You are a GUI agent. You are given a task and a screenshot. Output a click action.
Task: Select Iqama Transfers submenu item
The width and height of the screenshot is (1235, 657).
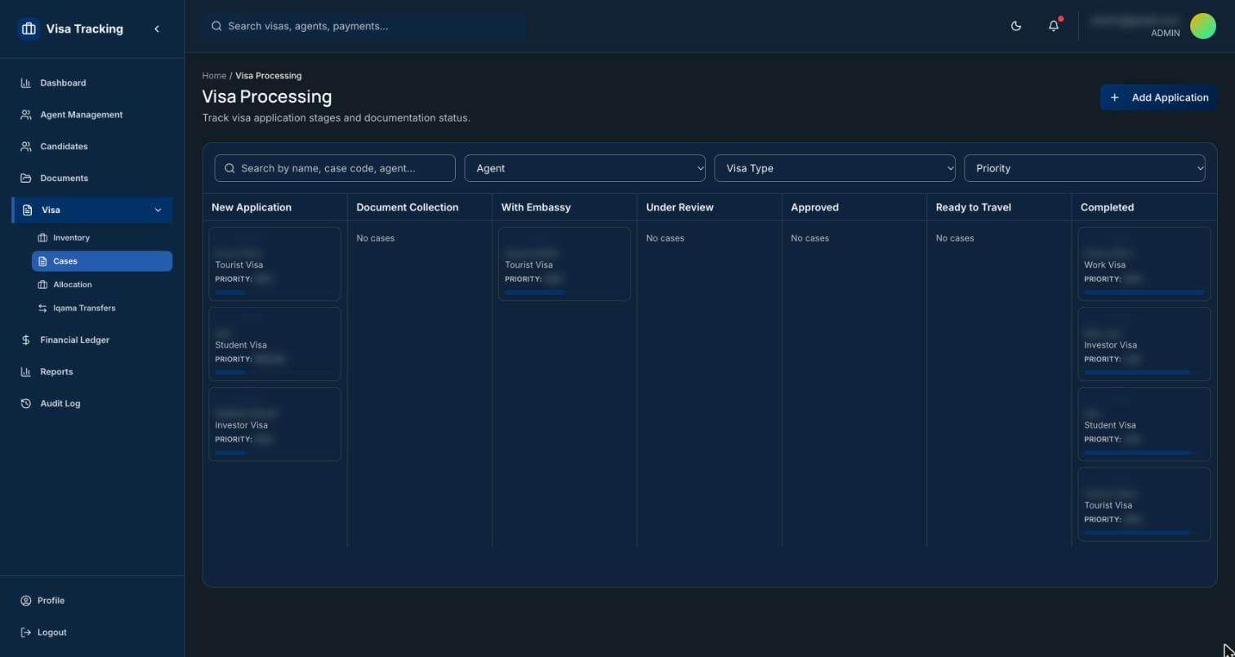(x=102, y=309)
